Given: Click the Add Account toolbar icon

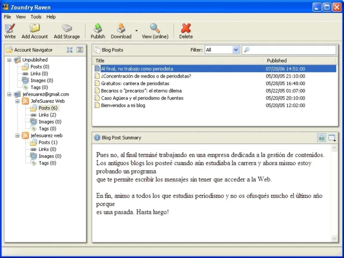Looking at the screenshot, I should pos(35,28).
